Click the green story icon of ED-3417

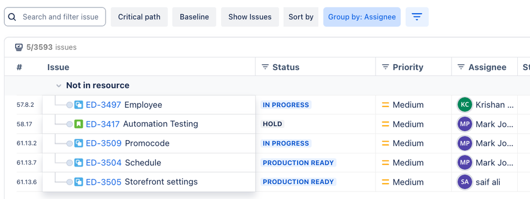(79, 124)
